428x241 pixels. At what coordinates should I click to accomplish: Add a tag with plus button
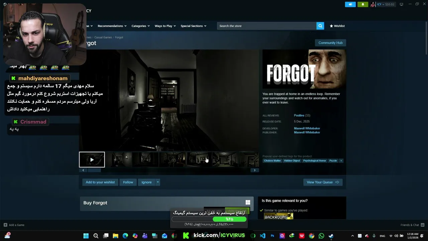341,161
